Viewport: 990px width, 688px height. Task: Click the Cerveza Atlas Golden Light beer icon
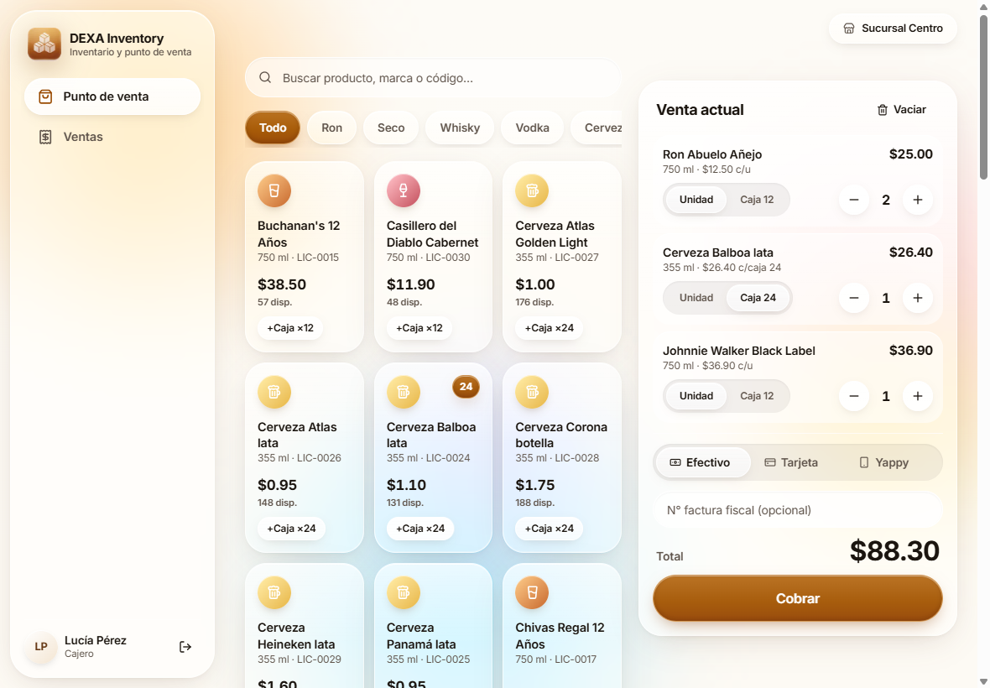(532, 190)
